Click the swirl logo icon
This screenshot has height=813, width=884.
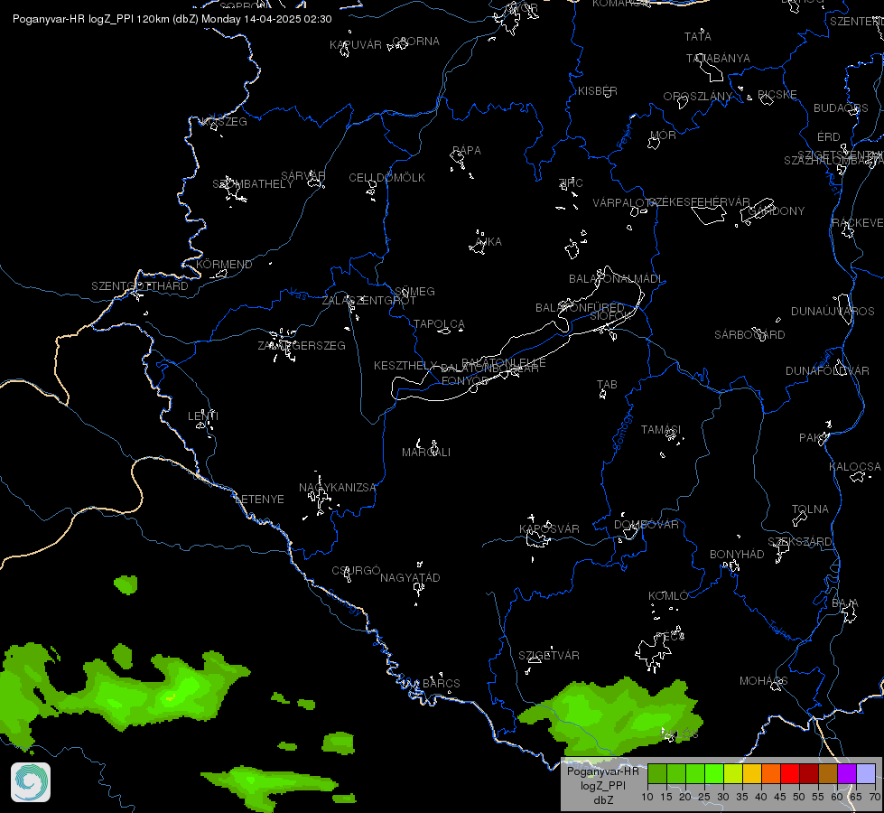point(31,782)
